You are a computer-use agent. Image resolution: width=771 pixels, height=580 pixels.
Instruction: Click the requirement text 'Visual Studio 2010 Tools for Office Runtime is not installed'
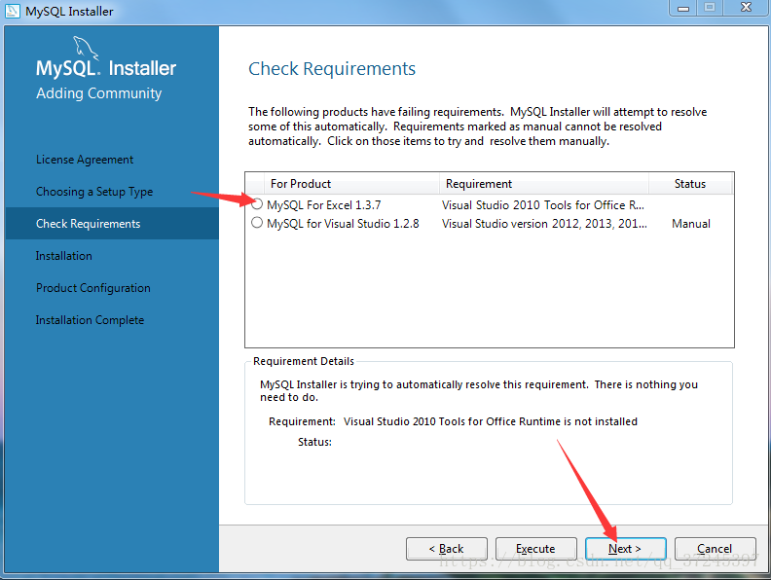pyautogui.click(x=491, y=421)
